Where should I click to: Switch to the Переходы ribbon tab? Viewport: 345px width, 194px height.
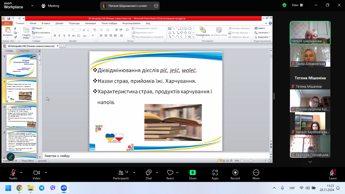(74, 23)
